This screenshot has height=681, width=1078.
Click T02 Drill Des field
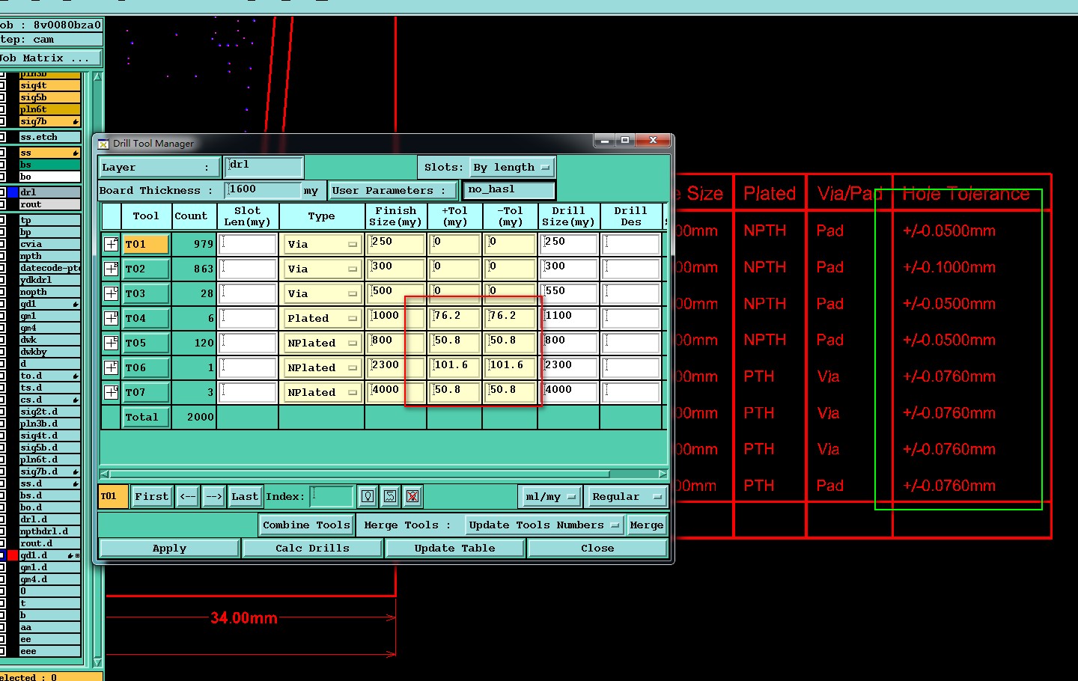point(632,269)
